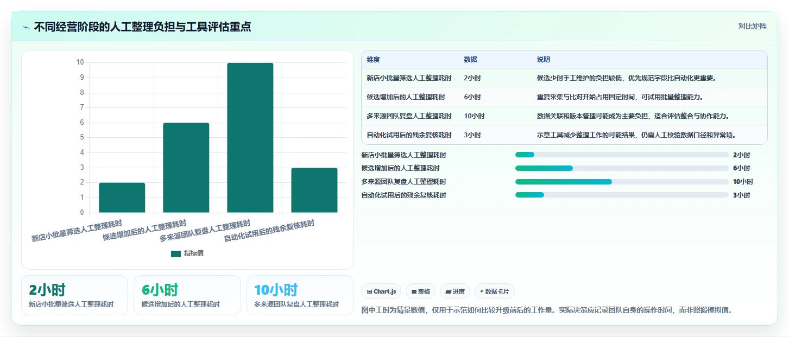
Task: Click the 10小时 value beside progress bar
Action: tap(743, 182)
